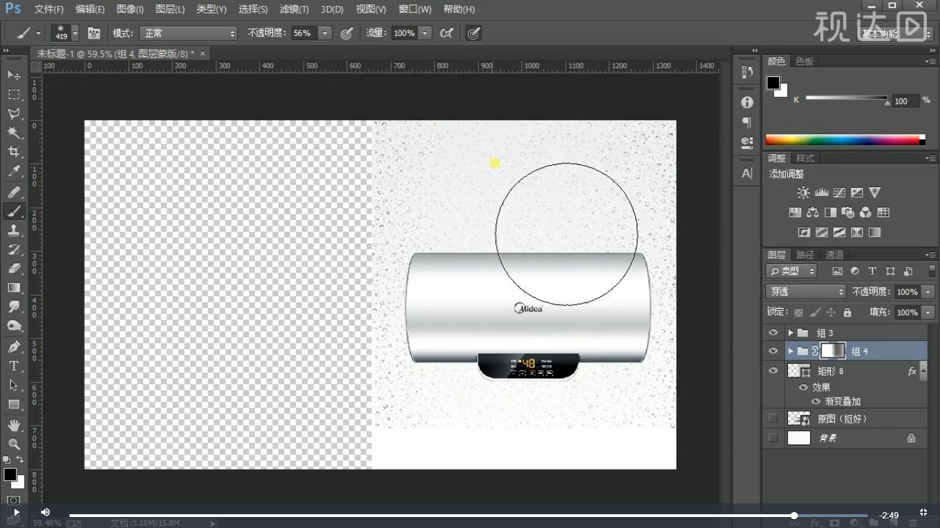Select the Healing Brush tool
940x528 pixels.
click(13, 192)
